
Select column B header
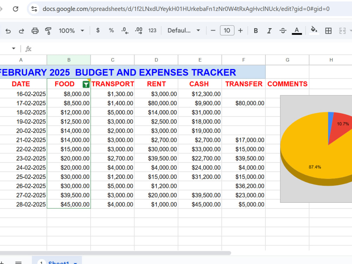pos(69,60)
